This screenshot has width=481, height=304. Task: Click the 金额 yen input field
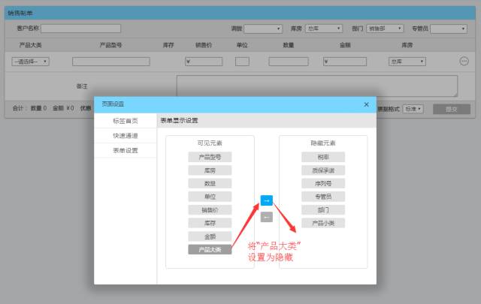pos(345,62)
